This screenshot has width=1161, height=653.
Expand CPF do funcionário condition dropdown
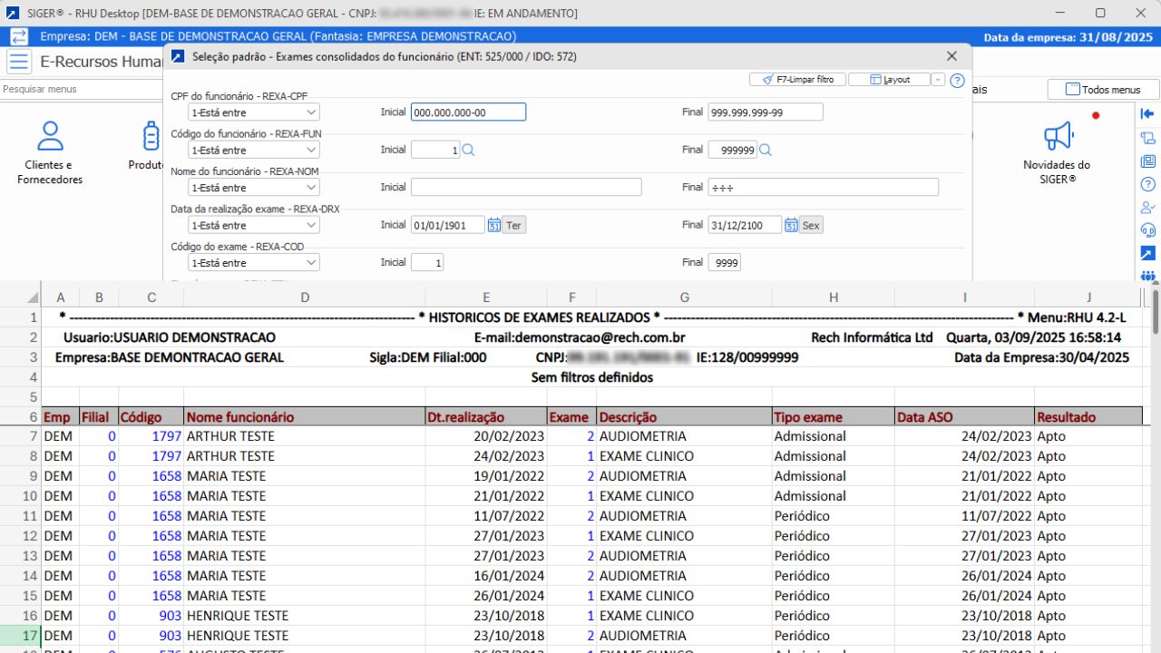(311, 112)
